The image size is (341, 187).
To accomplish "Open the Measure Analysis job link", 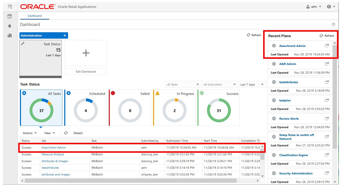I will [x=53, y=154].
